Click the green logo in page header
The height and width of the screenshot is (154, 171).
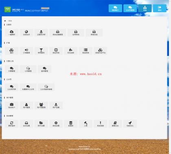[7, 9]
